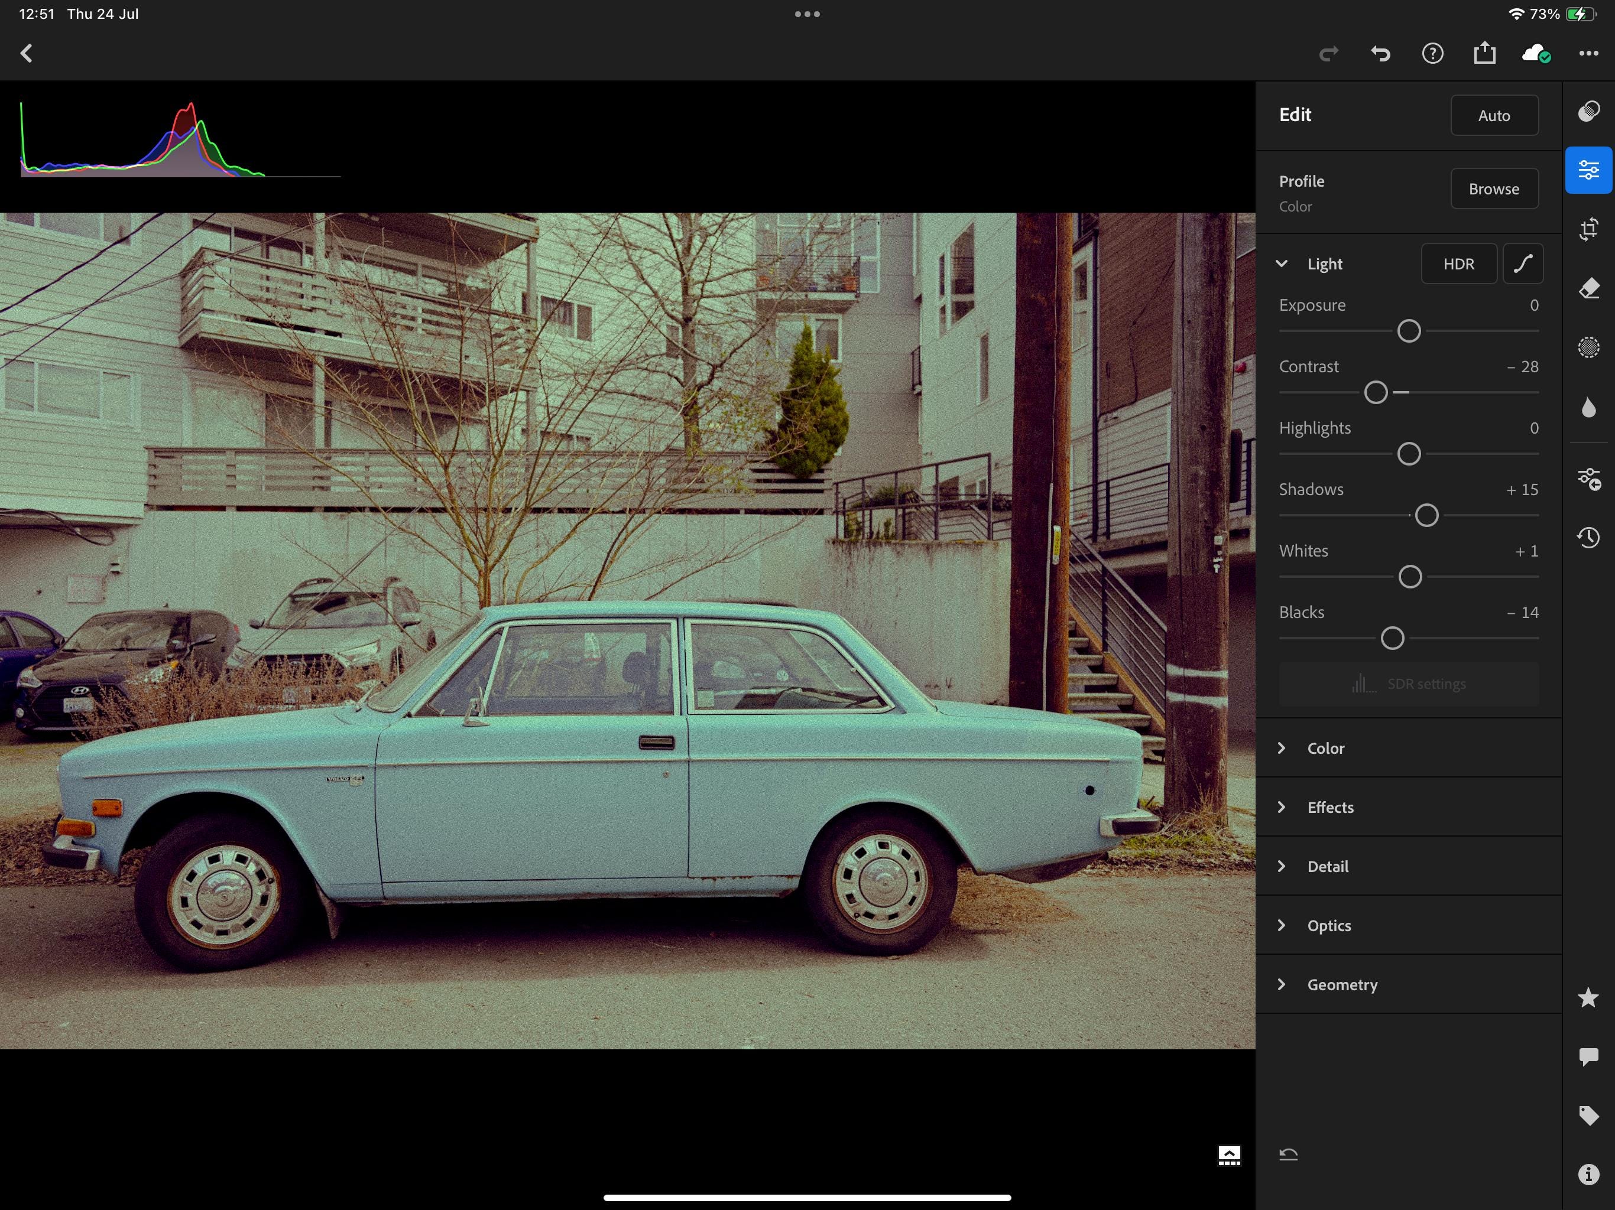Open the Comments speech bubble icon

(1589, 1057)
